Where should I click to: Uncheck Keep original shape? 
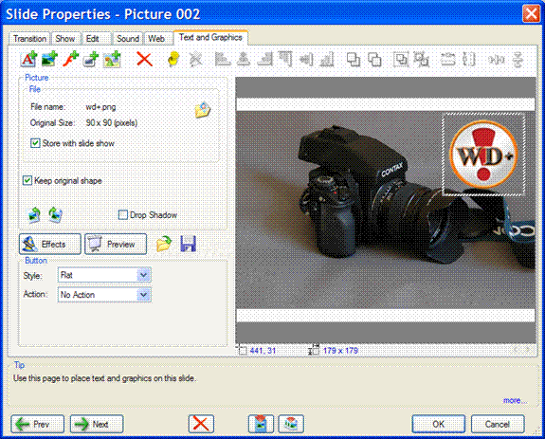(x=27, y=180)
